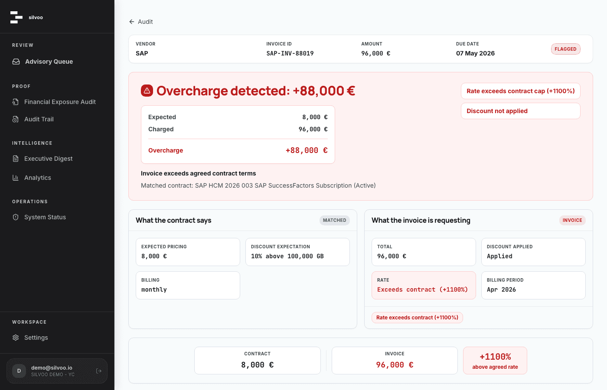
Task: Click 'Invoice exceeds agreed contract terms' text
Action: pyautogui.click(x=199, y=173)
